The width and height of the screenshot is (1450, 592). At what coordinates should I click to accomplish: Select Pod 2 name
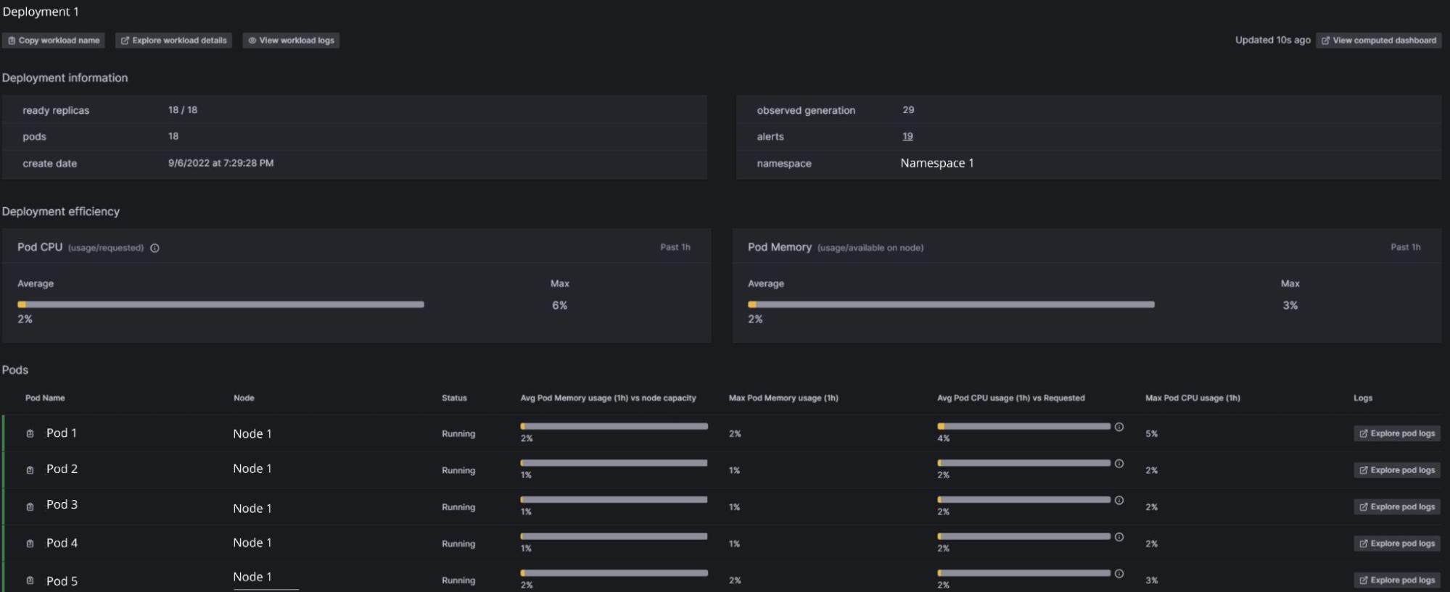pos(62,469)
